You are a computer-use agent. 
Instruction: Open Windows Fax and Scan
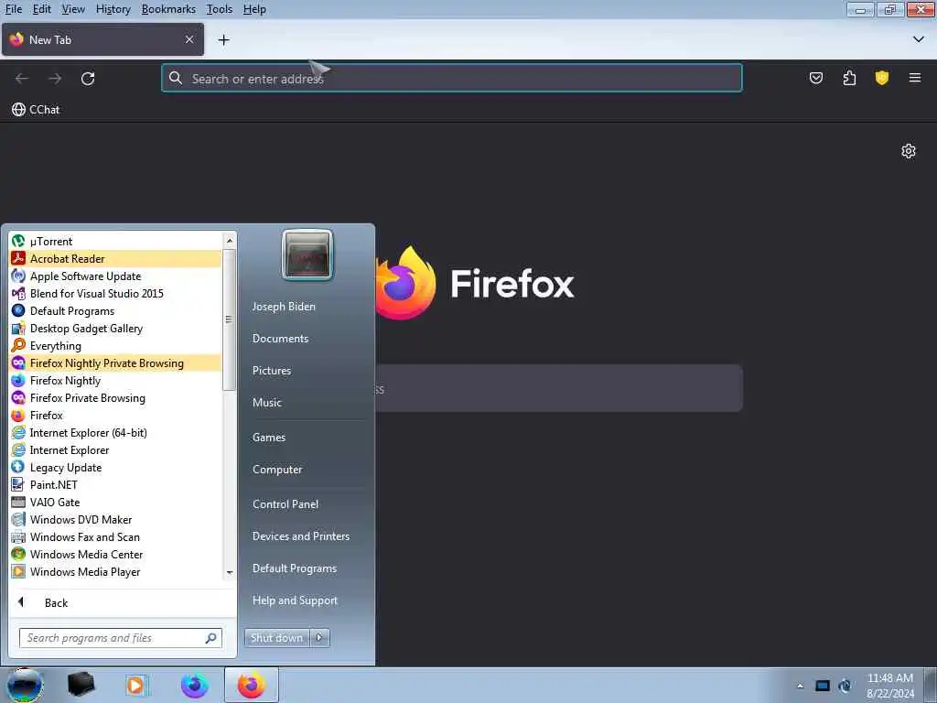pos(115,536)
